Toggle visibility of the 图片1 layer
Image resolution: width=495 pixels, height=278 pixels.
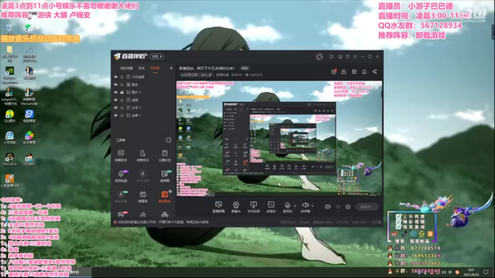pos(116,92)
